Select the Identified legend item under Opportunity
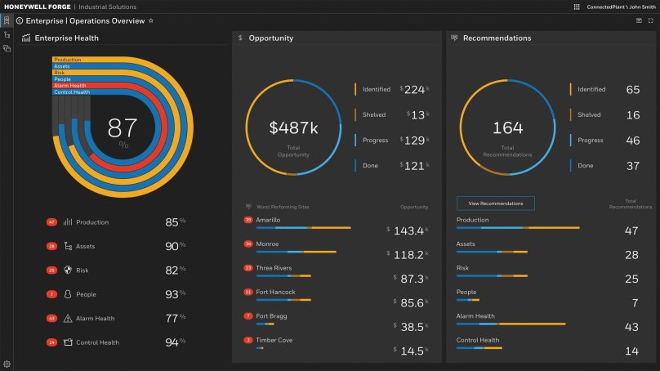Viewport: 660px width, 371px height. [376, 89]
